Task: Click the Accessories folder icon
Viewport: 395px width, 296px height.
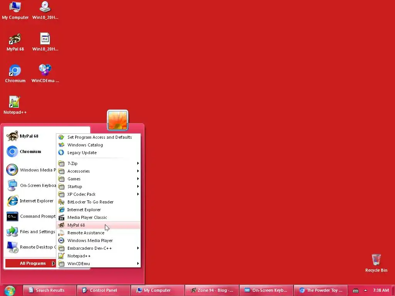Action: pos(61,171)
